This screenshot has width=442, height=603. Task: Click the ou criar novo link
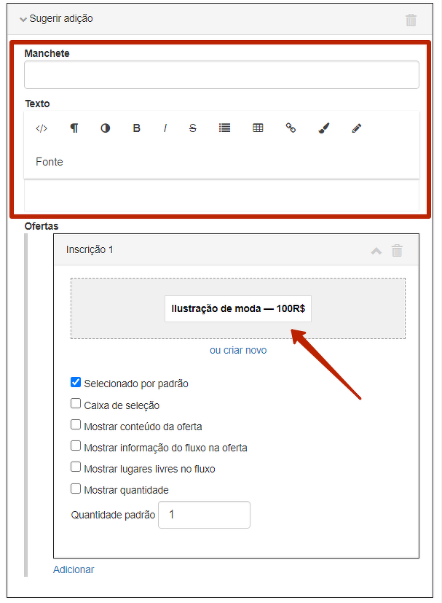238,350
